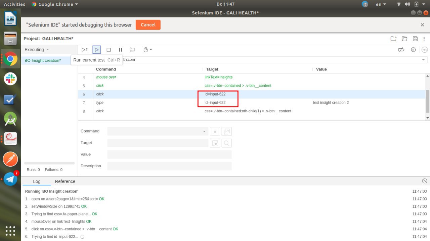Click open new window configuration icon
This screenshot has width=430, height=241.
(227, 131)
